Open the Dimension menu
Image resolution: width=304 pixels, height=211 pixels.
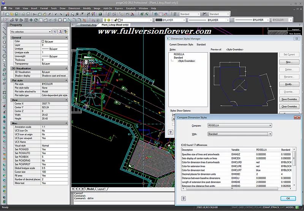(74, 8)
